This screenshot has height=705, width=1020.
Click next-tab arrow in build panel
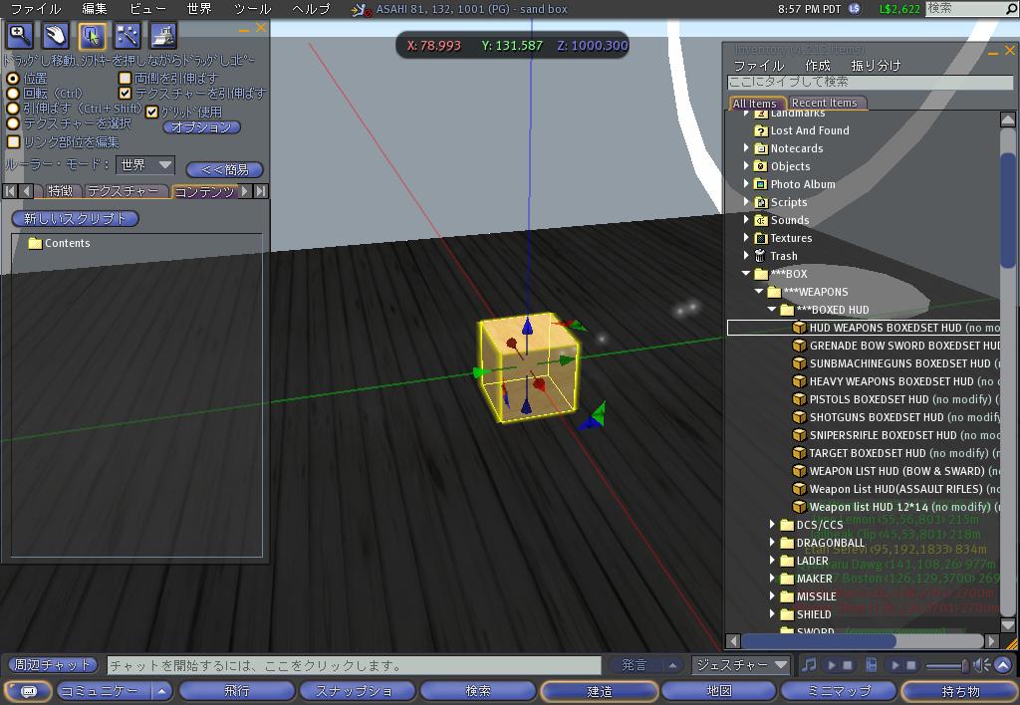tap(245, 190)
